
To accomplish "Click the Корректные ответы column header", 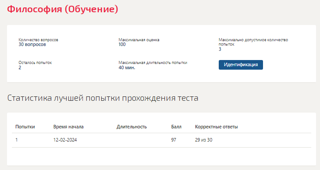I will coord(216,127).
